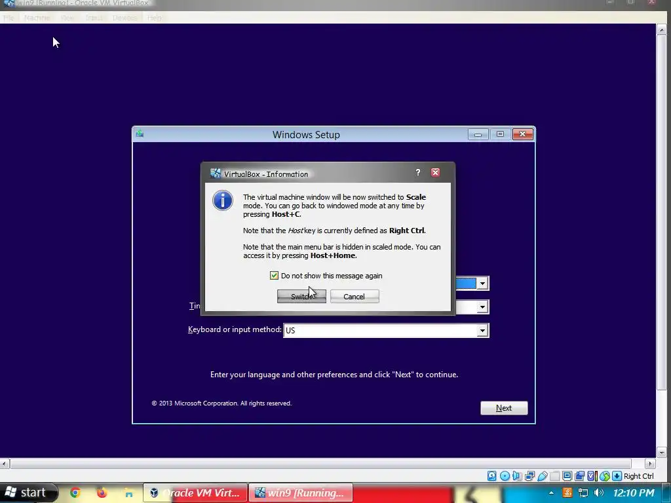671x503 pixels.
Task: Click the Windows Setup title bar icon
Action: [x=140, y=134]
